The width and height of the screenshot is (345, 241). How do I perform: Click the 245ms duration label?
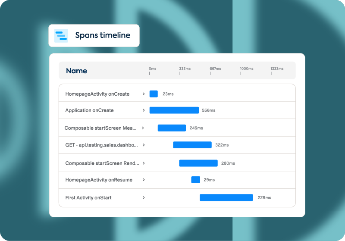tap(196, 128)
